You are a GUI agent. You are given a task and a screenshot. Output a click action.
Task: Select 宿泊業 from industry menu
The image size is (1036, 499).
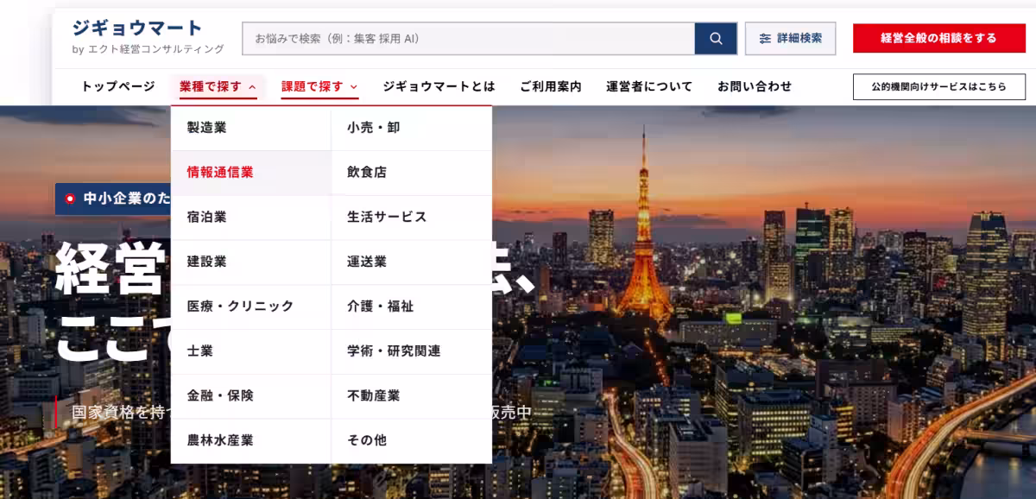[x=251, y=218]
